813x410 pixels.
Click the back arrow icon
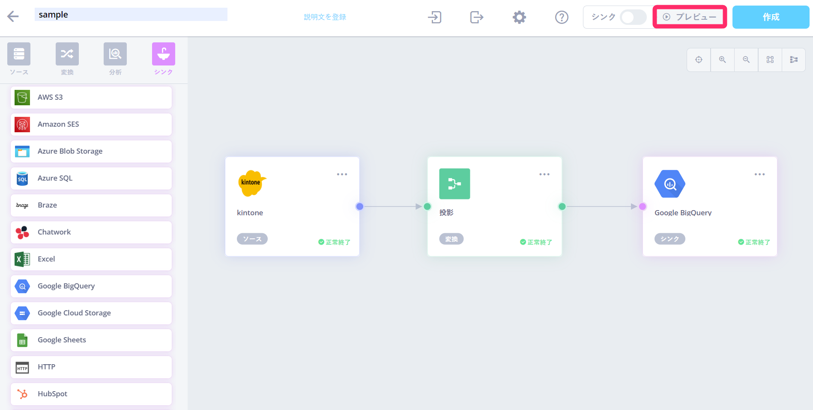coord(13,17)
